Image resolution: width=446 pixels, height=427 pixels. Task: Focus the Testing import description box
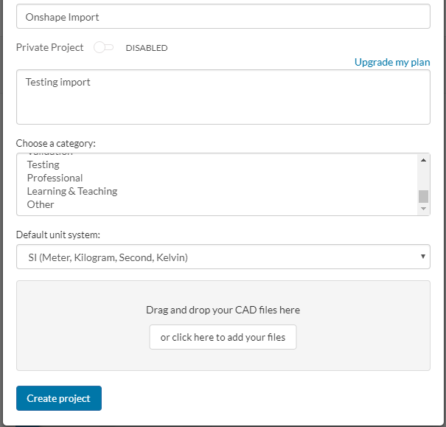pos(223,97)
